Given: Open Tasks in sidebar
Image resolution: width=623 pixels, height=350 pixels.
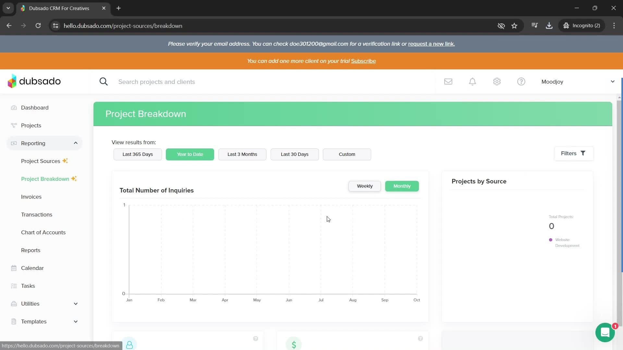Looking at the screenshot, I should coord(28,286).
